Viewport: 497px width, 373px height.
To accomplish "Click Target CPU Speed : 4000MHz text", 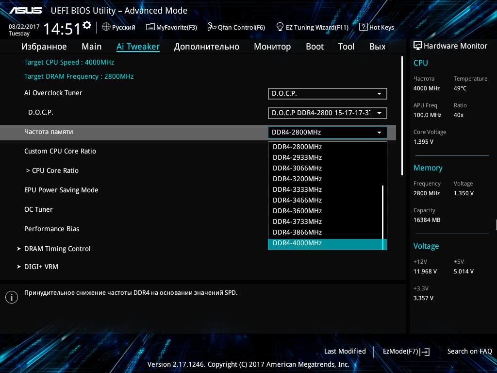I will click(69, 62).
